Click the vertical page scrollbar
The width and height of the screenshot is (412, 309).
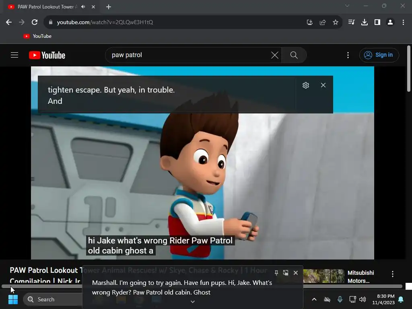pyautogui.click(x=409, y=69)
